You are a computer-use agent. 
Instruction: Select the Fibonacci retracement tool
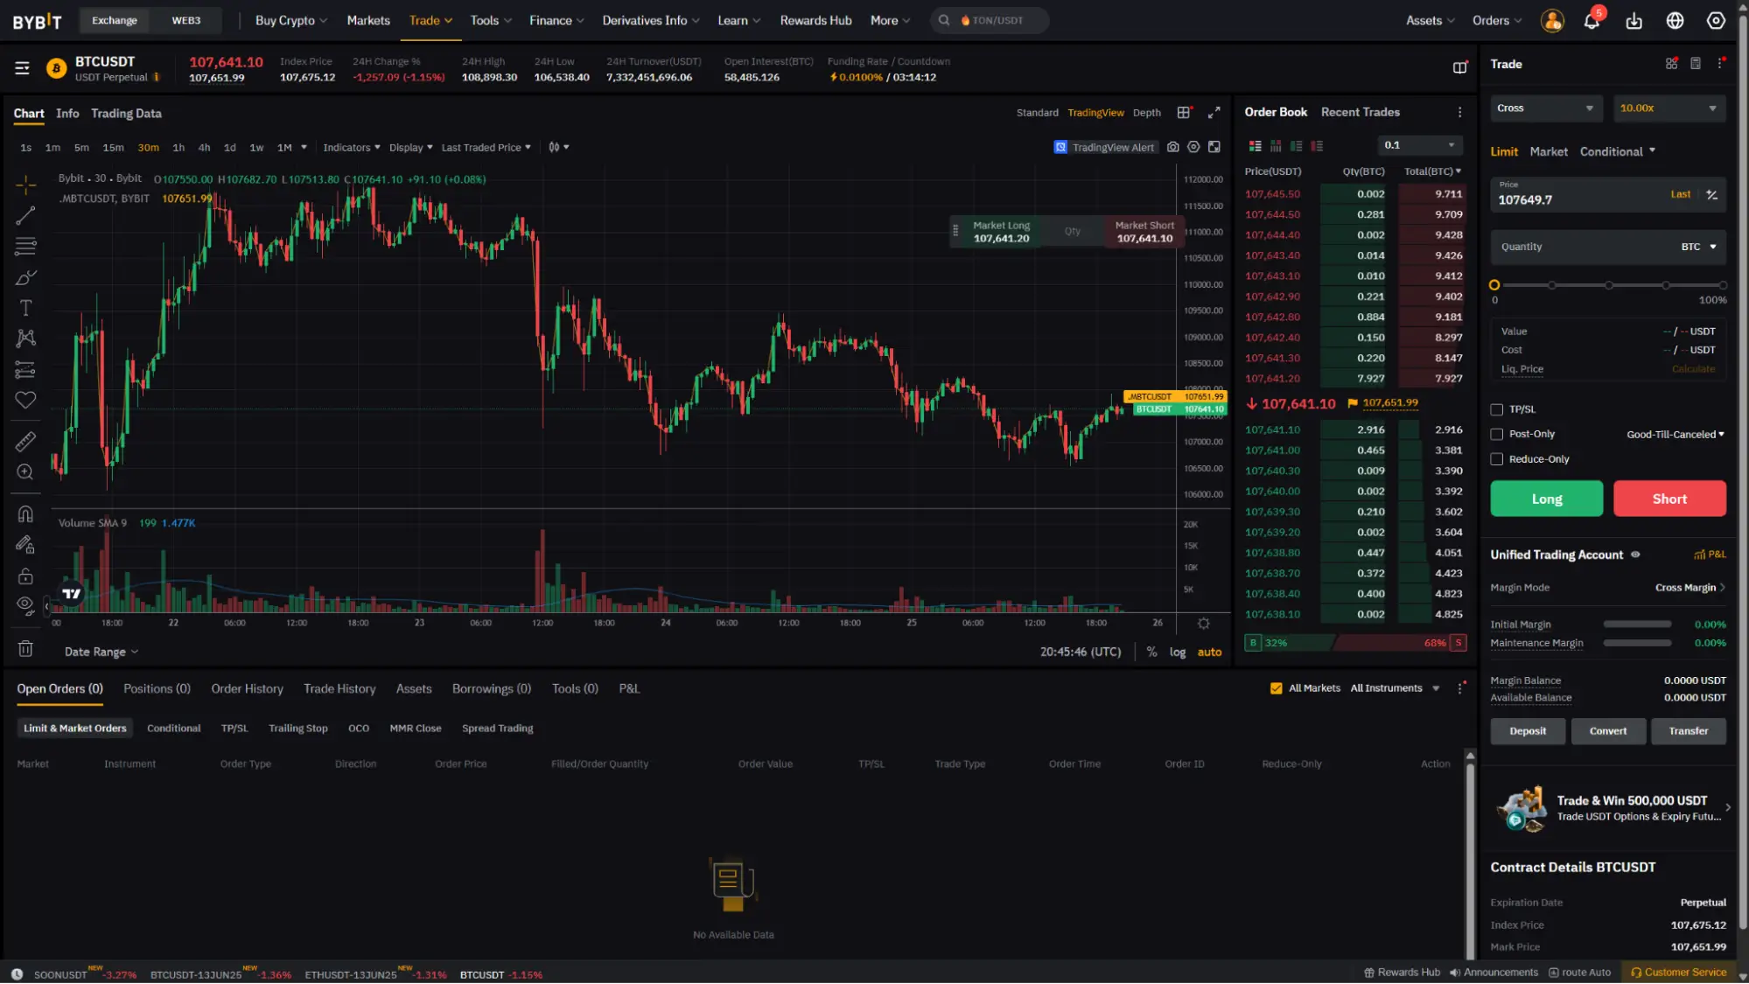(25, 247)
